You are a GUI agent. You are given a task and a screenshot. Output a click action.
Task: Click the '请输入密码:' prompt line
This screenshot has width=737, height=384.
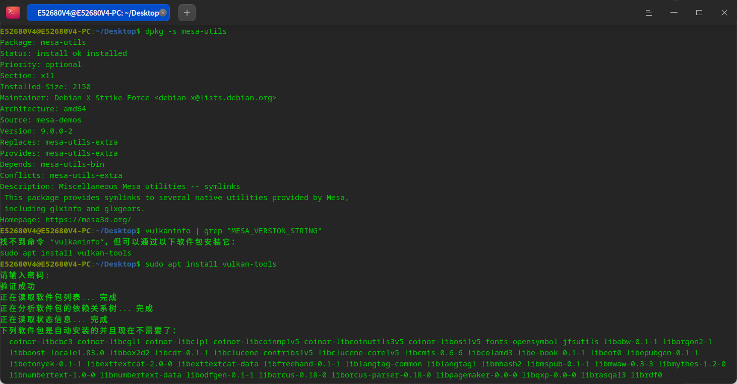(25, 275)
